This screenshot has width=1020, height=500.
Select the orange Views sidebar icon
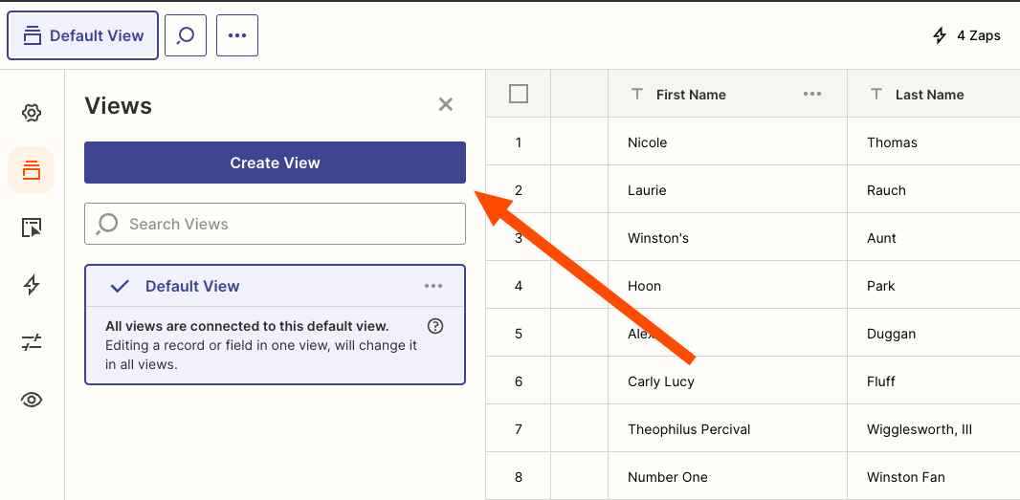coord(32,170)
